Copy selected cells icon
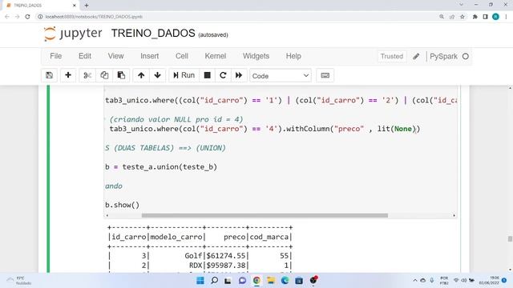 [104, 75]
